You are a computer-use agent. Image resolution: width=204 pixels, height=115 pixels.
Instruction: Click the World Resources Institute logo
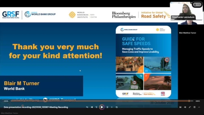[x=83, y=15]
